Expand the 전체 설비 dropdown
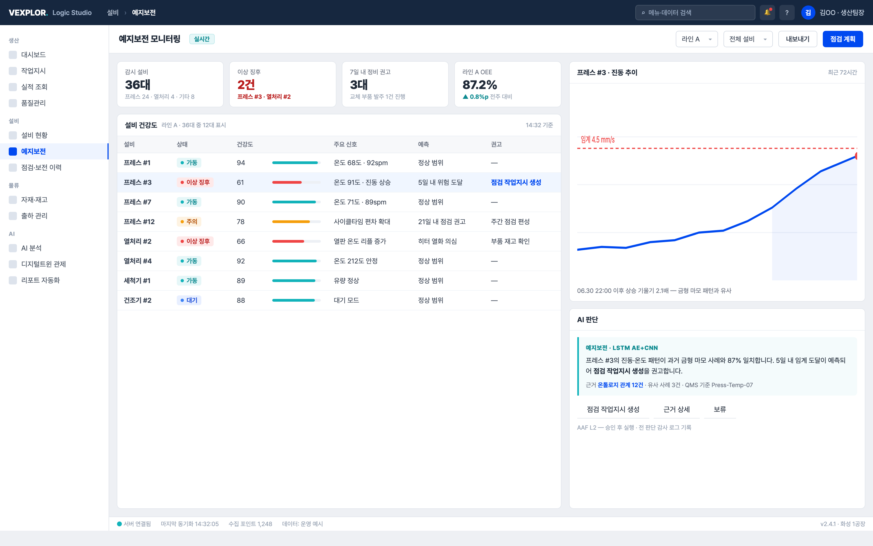This screenshot has width=873, height=546. pyautogui.click(x=748, y=39)
